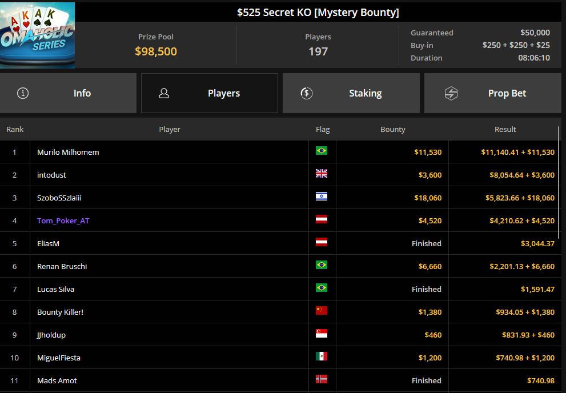Click Brazil flag in Renan Bruschi row
Screen dimensions: 566x393
tap(321, 265)
